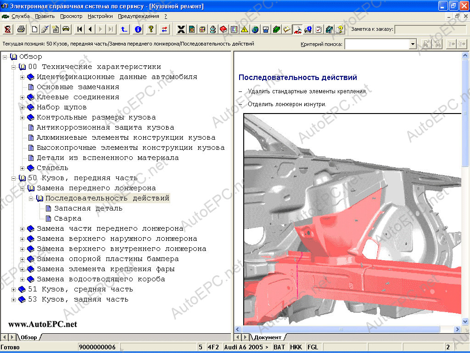Click the car icon in the toolbar
This screenshot has height=353, width=470.
66,29
